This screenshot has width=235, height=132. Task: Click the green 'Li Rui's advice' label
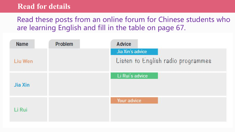pos(134,76)
